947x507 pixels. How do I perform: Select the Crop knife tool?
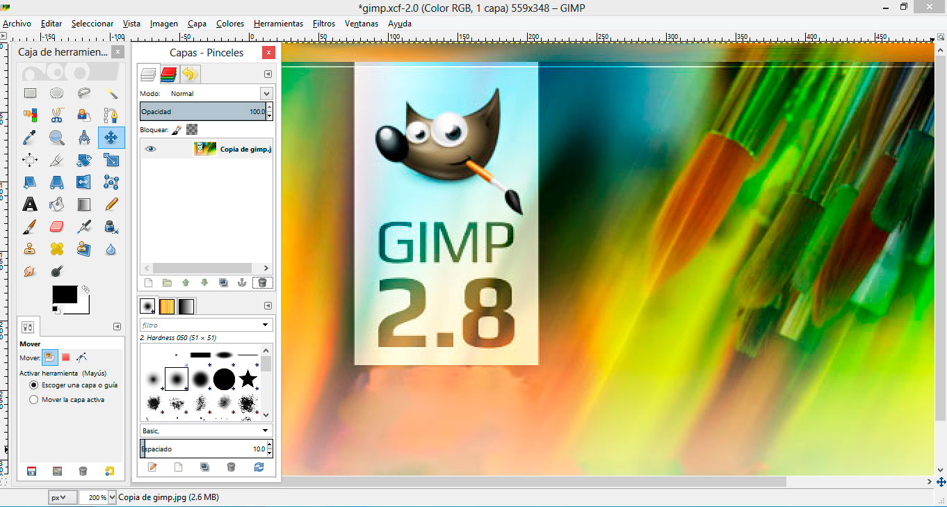tap(57, 160)
